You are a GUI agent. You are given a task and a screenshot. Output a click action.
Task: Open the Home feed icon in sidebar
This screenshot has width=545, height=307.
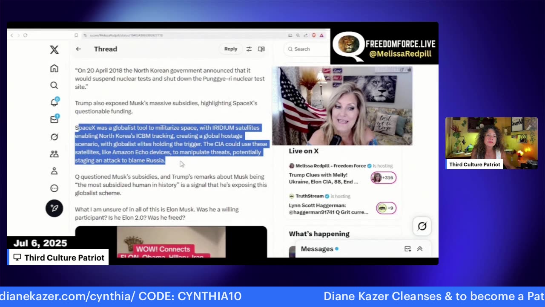[54, 68]
